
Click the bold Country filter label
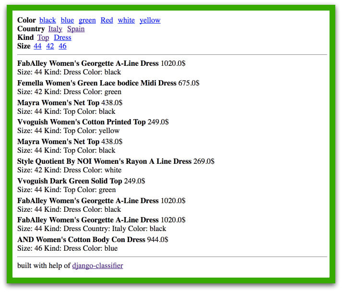pyautogui.click(x=31, y=29)
